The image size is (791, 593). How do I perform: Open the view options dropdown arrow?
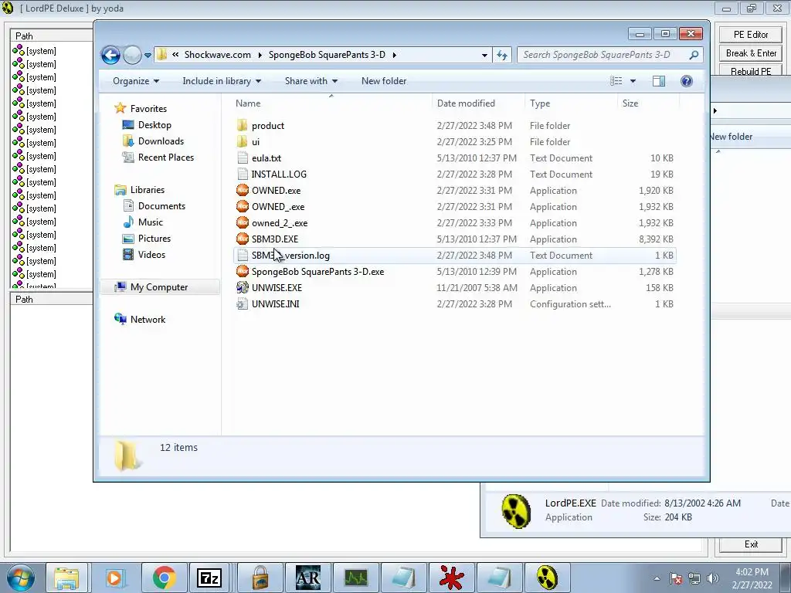[633, 81]
